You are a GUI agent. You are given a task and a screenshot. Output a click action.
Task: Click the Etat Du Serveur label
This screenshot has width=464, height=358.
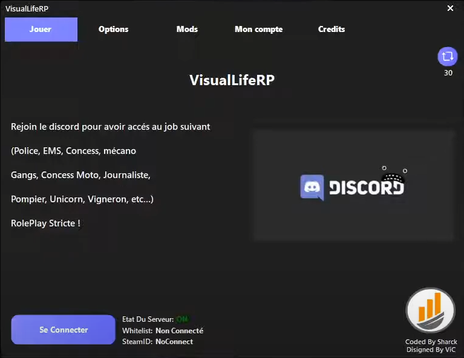pos(148,319)
